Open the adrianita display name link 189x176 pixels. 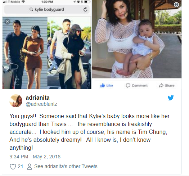coord(37,98)
